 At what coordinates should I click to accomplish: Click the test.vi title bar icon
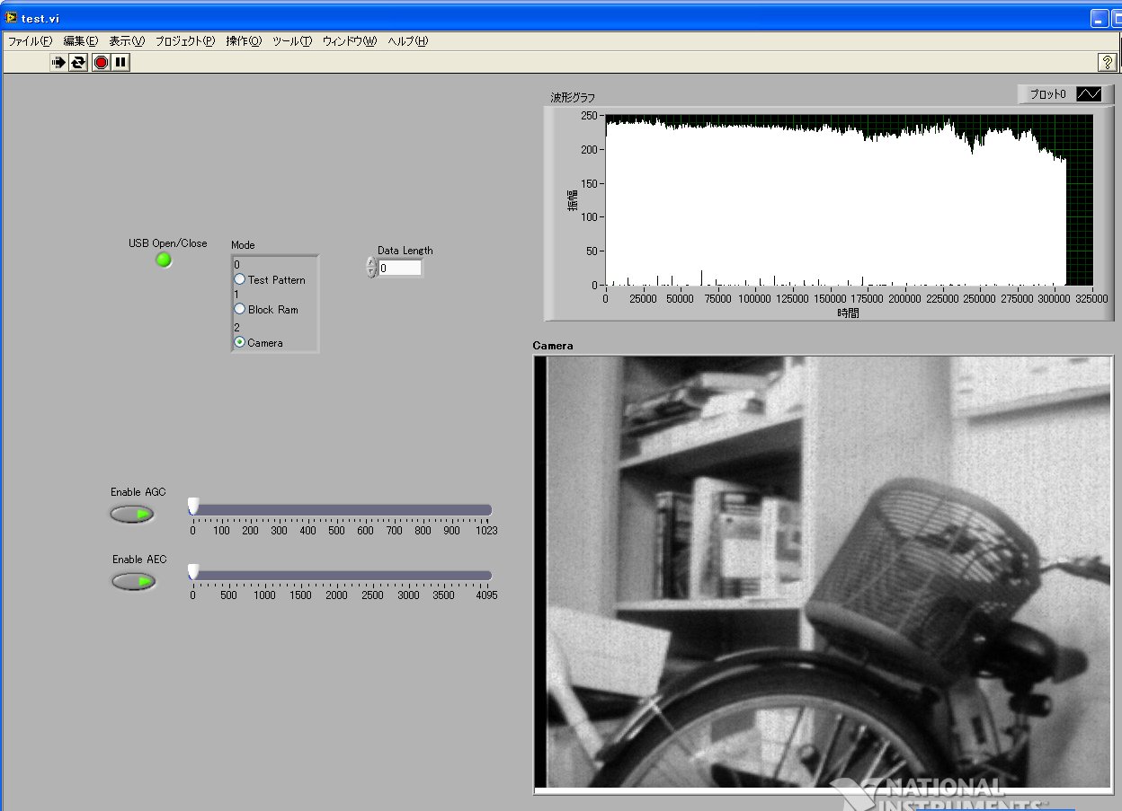[x=11, y=18]
